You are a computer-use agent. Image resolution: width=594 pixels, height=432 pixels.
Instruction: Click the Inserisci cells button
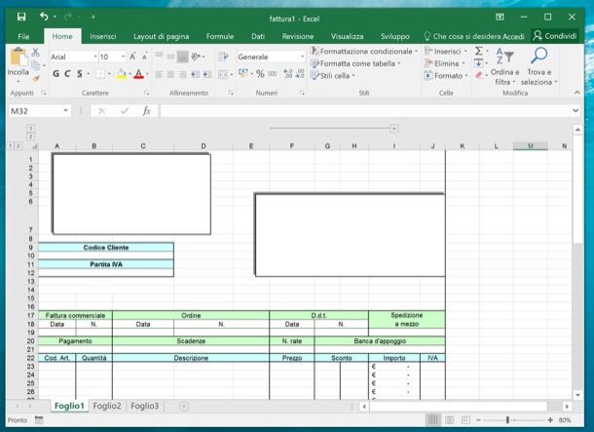pos(446,52)
